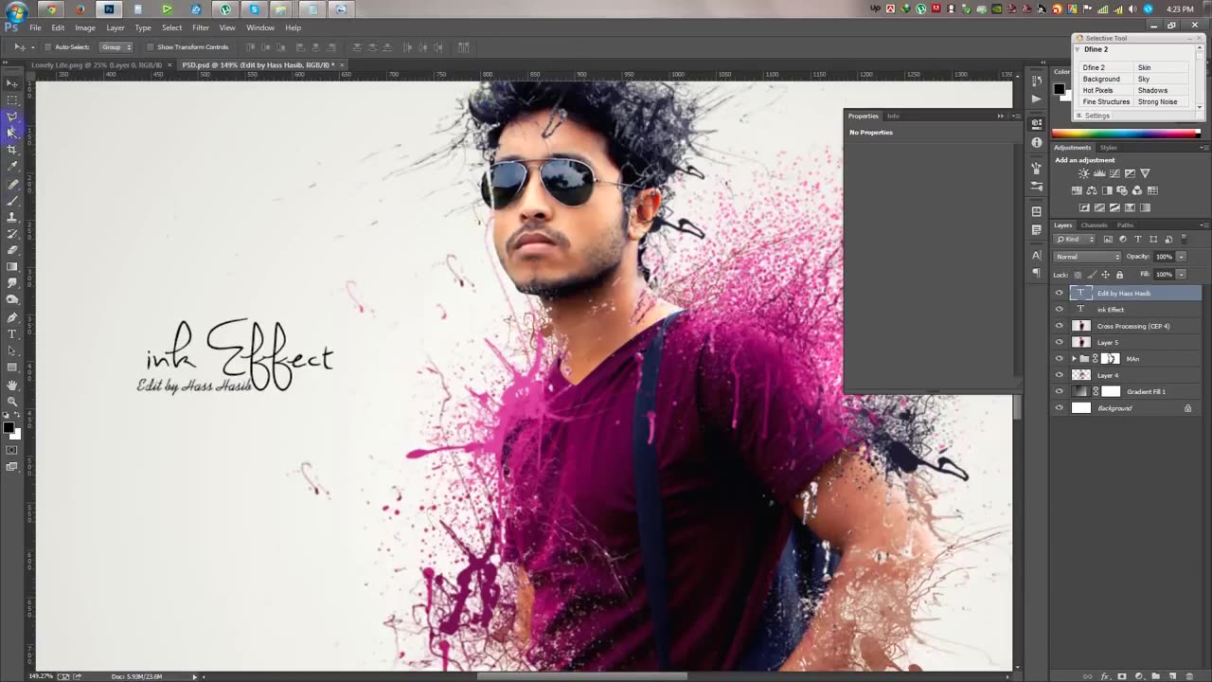1212x682 pixels.
Task: Select the Move tool in the toolbox
Action: coord(12,83)
